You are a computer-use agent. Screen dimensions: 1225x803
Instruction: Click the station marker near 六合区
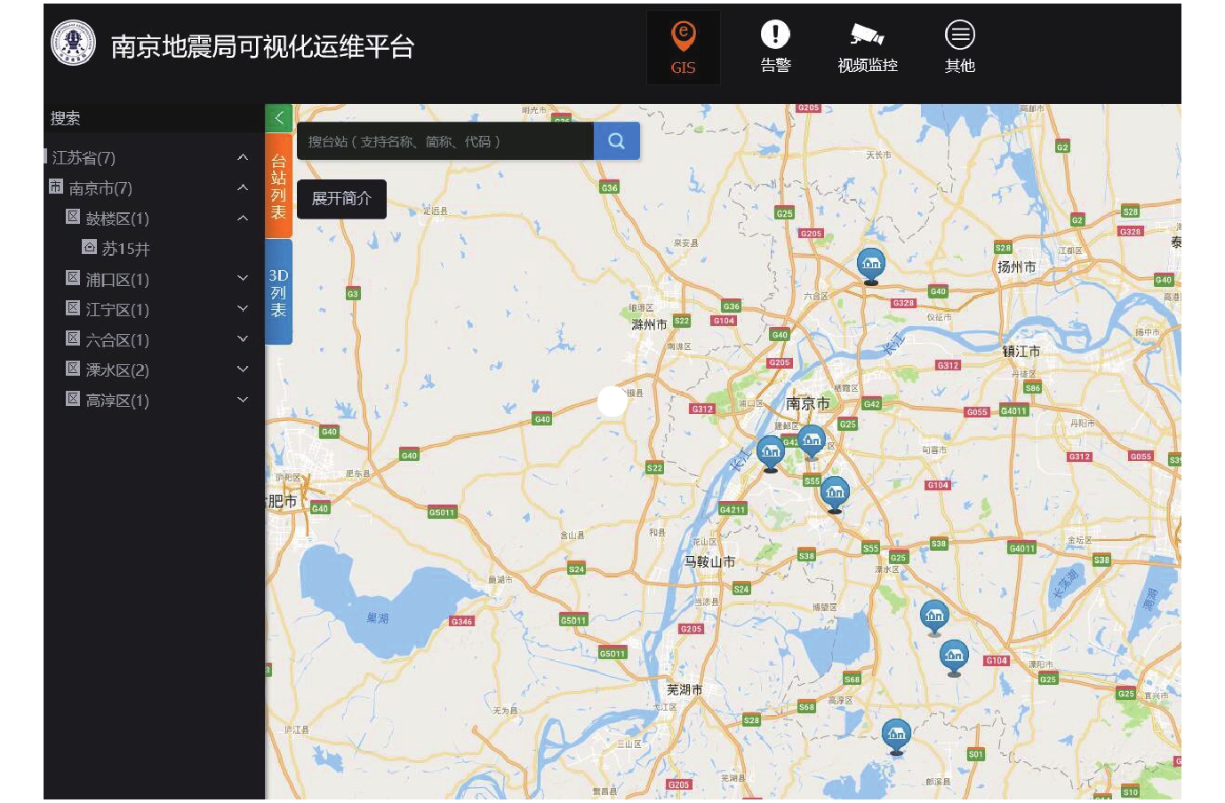pyautogui.click(x=871, y=265)
